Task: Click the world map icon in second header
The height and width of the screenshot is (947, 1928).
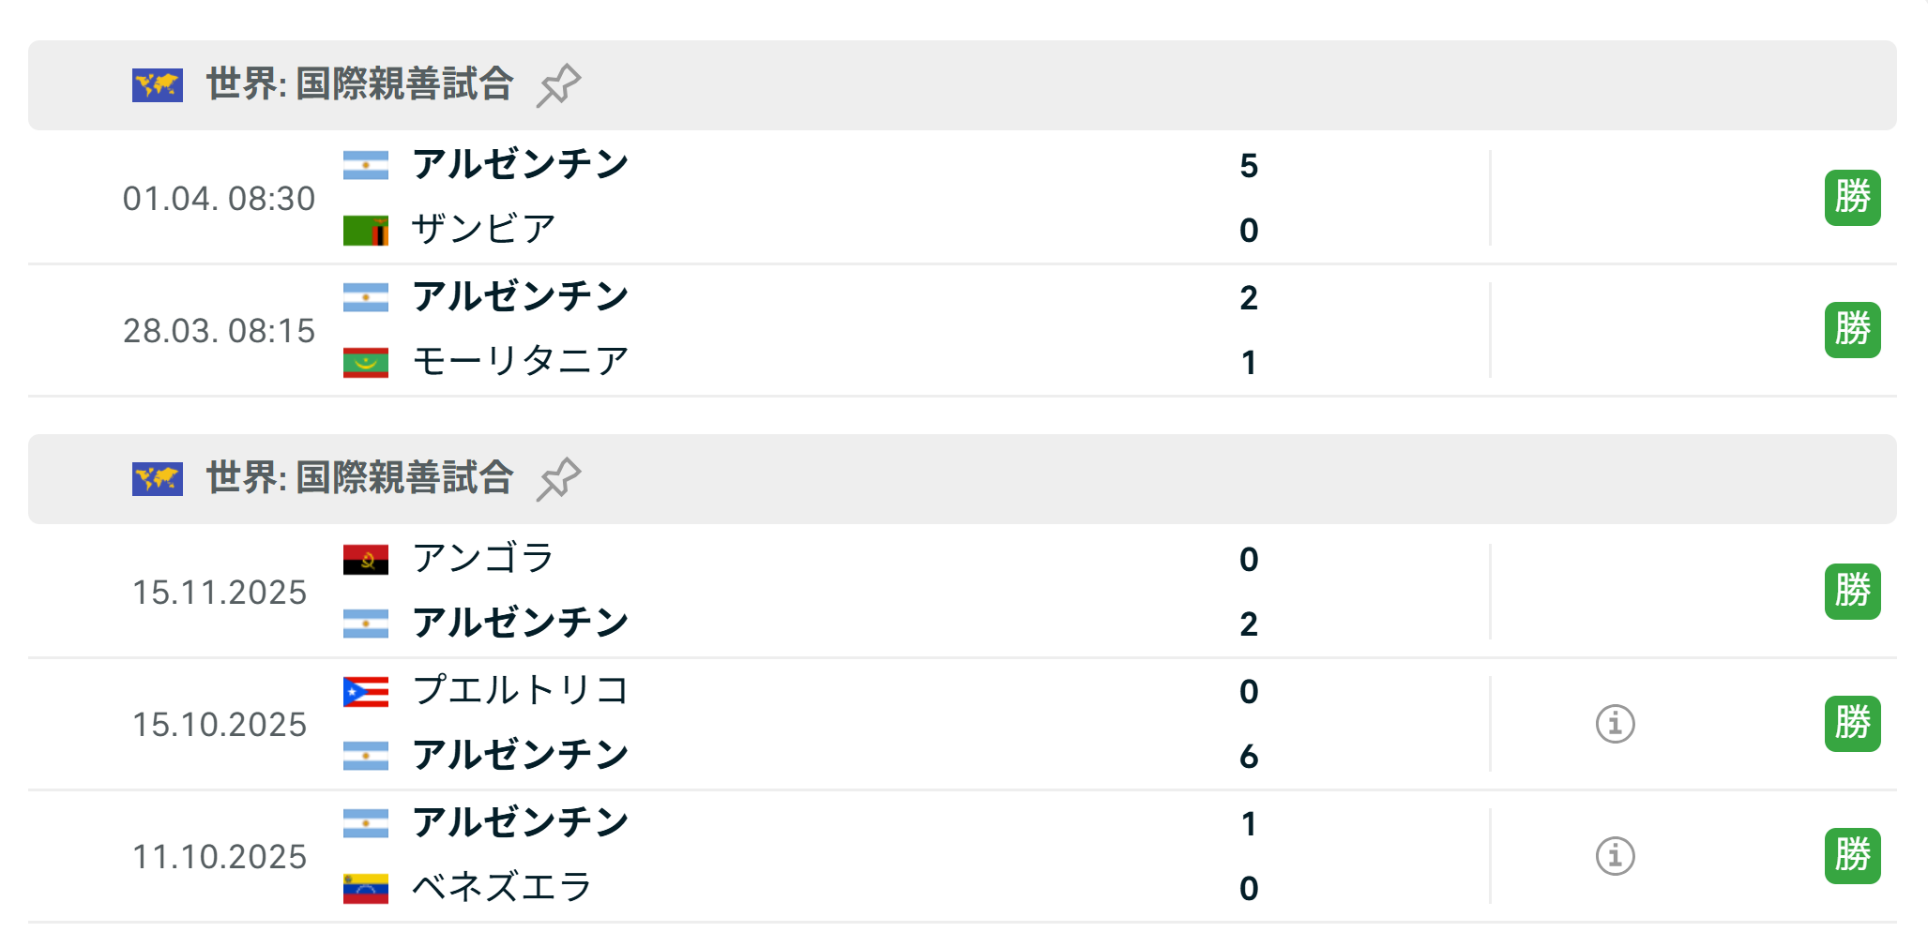Action: 158,479
